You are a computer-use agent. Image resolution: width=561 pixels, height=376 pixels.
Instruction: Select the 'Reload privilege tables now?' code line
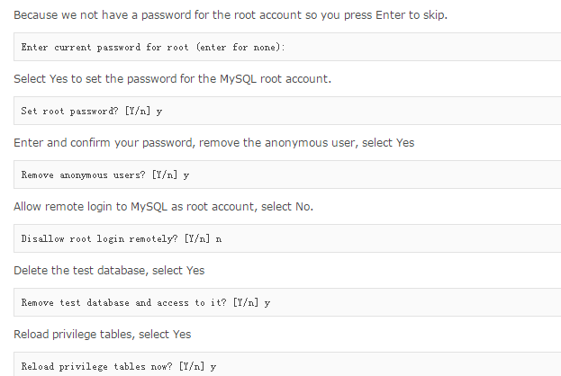pos(118,366)
